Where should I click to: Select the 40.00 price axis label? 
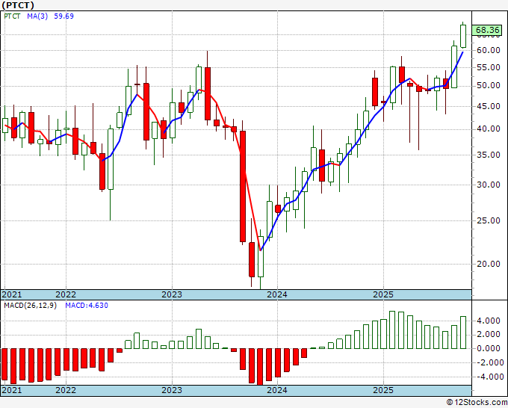489,129
